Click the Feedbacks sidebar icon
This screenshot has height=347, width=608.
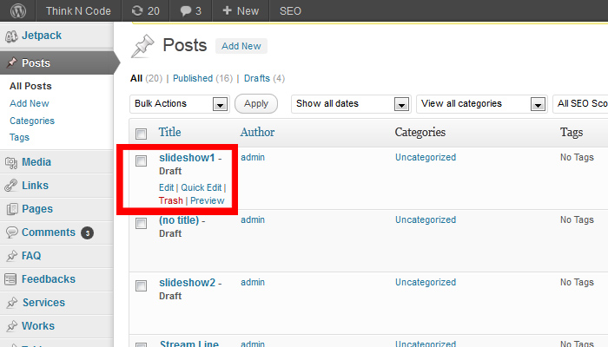point(10,278)
